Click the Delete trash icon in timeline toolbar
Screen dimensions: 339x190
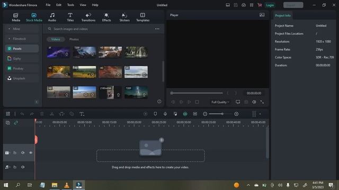tap(42, 114)
